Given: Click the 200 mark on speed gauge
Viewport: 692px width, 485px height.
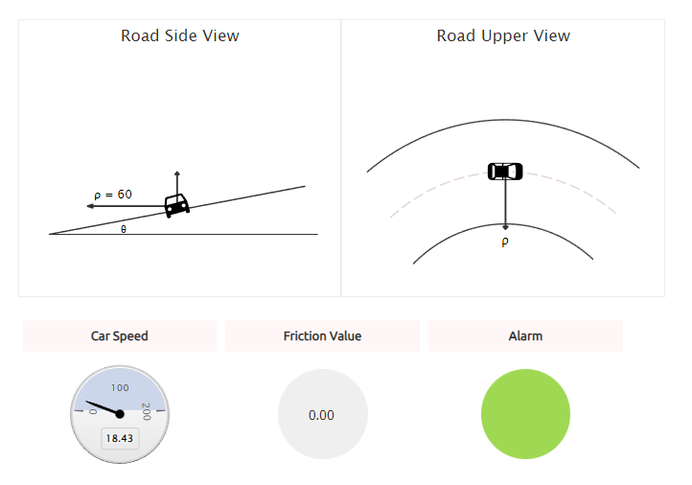Looking at the screenshot, I should [x=147, y=411].
